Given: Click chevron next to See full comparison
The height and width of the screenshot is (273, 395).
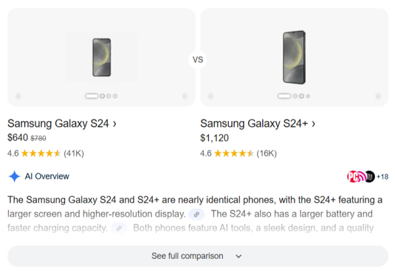Looking at the screenshot, I should pos(238,256).
